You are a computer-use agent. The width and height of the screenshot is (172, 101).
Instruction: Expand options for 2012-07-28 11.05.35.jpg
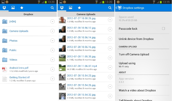coord(110,58)
